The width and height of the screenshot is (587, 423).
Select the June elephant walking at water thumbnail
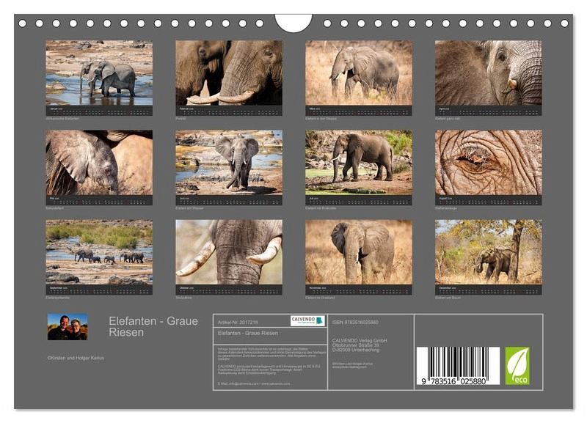click(229, 162)
